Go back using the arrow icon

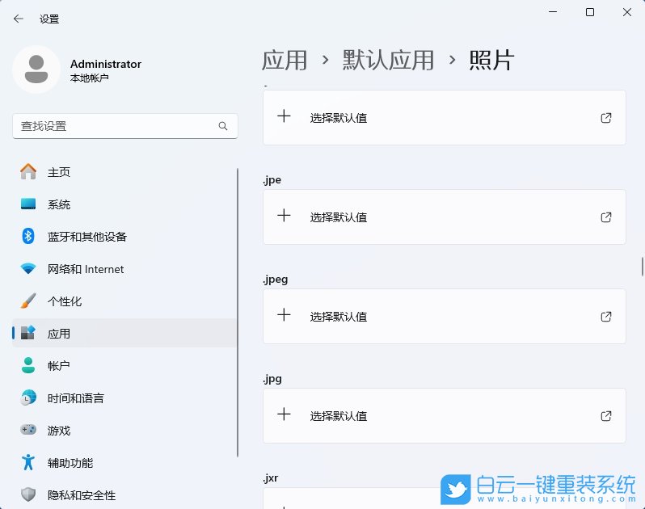tap(19, 19)
